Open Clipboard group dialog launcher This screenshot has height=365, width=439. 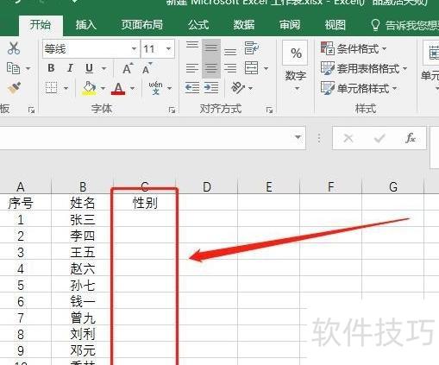point(31,110)
